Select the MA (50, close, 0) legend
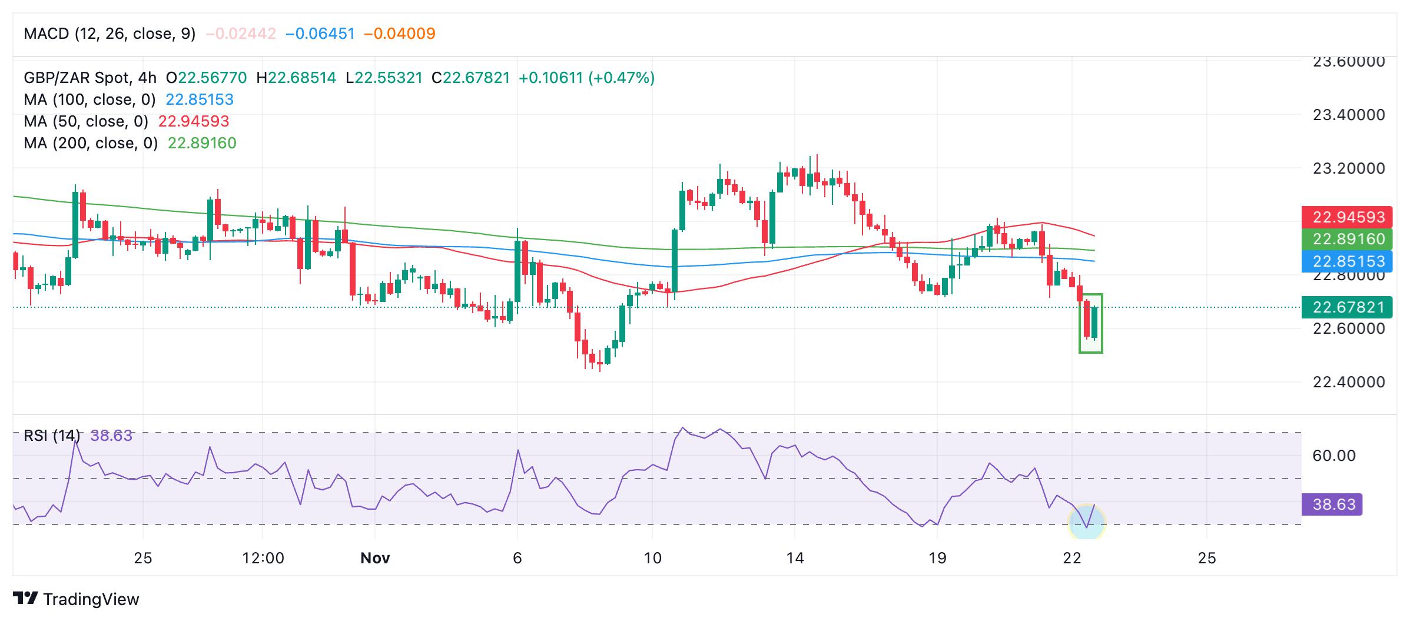 (86, 121)
